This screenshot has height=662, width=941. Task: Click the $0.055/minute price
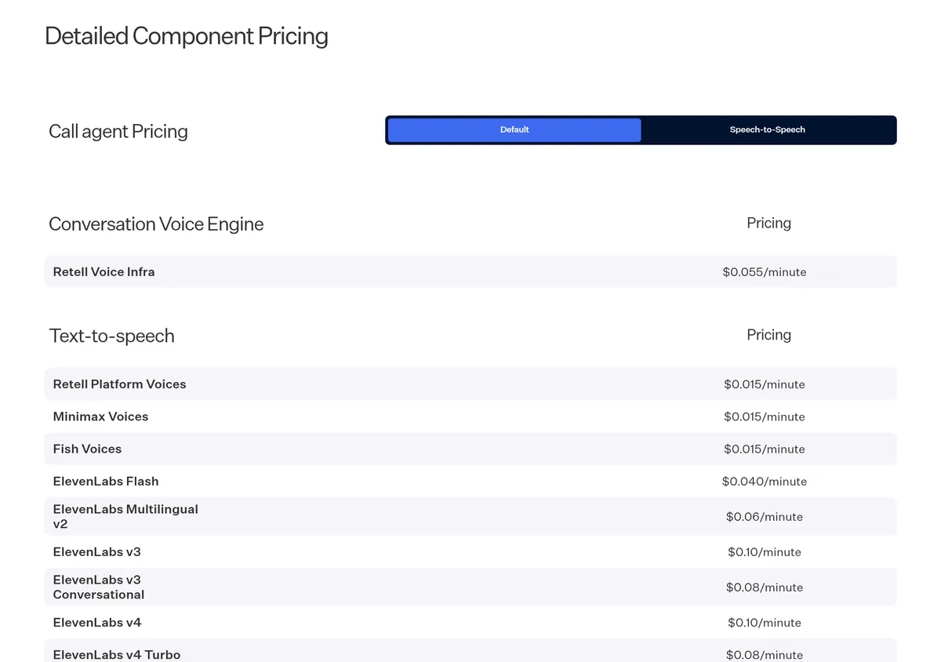[x=765, y=272]
